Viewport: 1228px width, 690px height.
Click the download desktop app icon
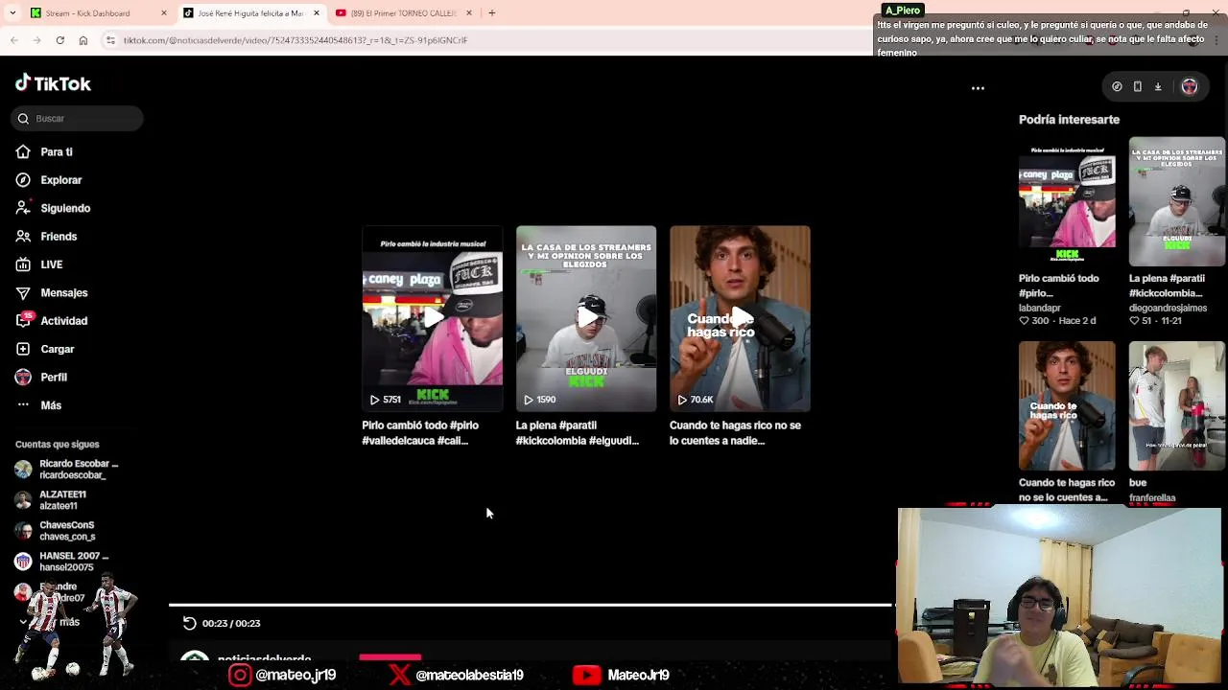point(1158,86)
